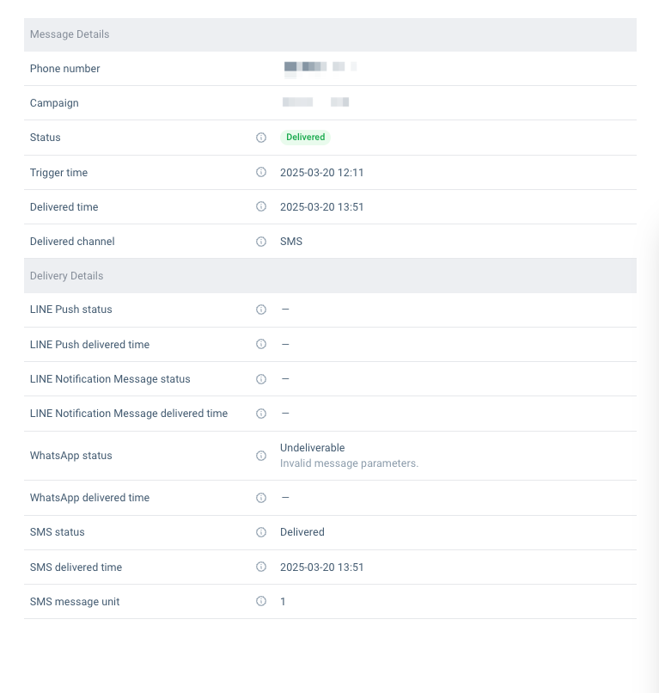The width and height of the screenshot is (659, 693).
Task: Click the Delivered channel info icon
Action: pos(261,242)
